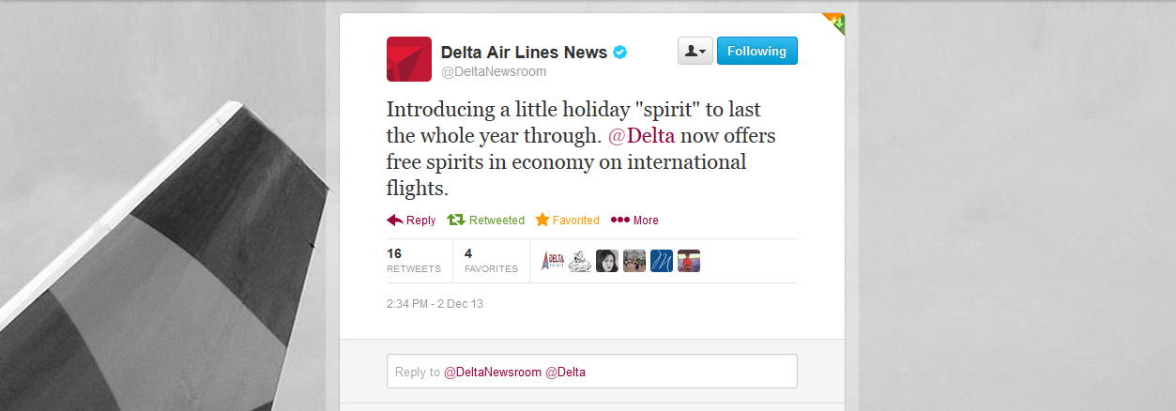Screen dimensions: 1176x411
Task: Click the cartoon car avatar
Action: (580, 261)
